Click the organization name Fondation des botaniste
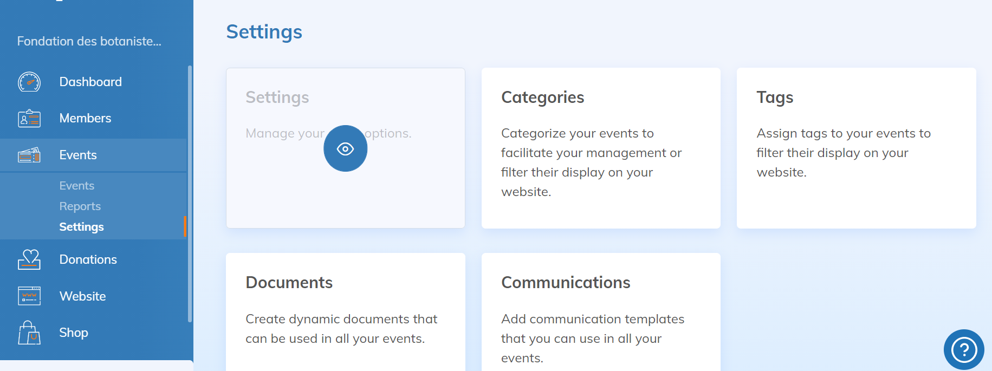 tap(89, 41)
